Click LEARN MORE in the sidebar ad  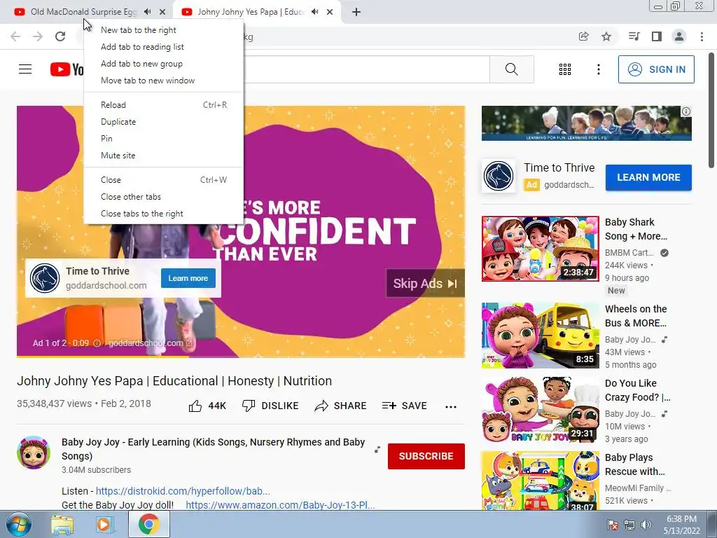(x=648, y=177)
